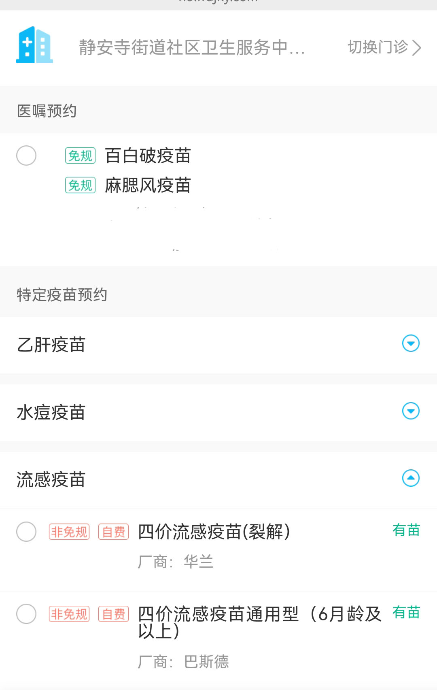Click the 非免规 tag on 巴斯德 vaccine
Image resolution: width=437 pixels, height=690 pixels.
tap(69, 614)
